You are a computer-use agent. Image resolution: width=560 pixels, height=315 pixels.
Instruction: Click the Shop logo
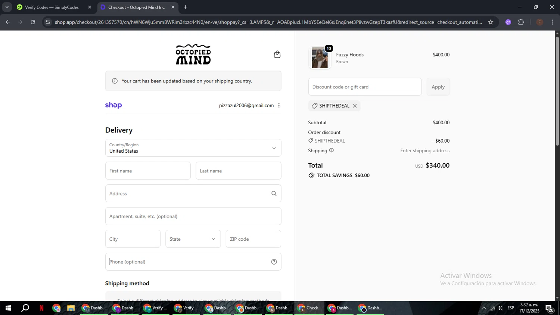[113, 105]
